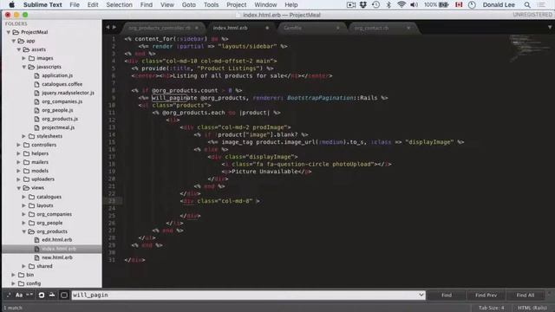Go to next tab arrow
This screenshot has height=312, width=555.
point(114,27)
